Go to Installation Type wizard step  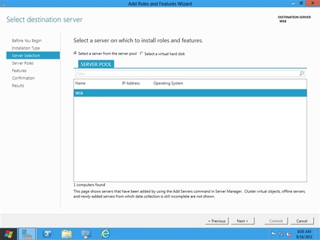click(26, 48)
